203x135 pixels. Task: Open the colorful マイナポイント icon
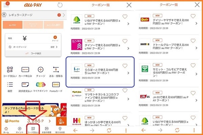(41, 85)
